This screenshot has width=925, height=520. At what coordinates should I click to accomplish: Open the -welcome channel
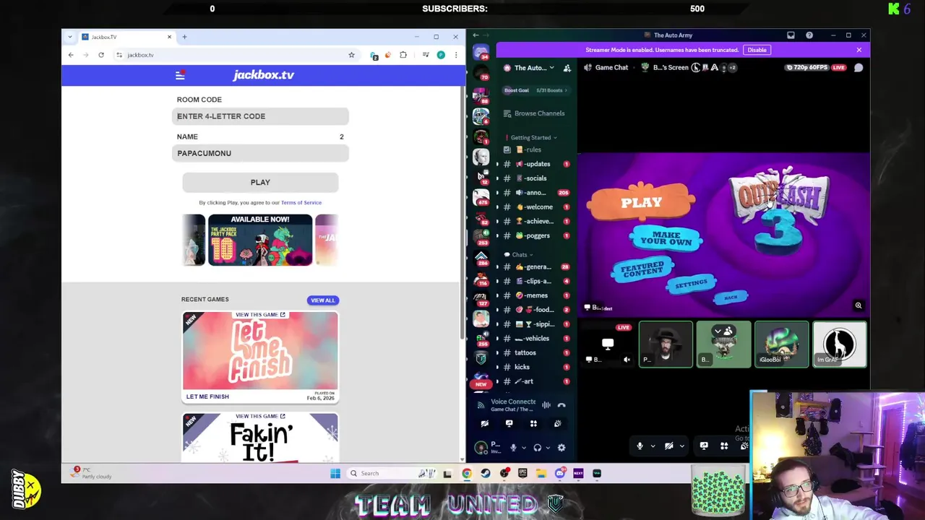tap(533, 207)
